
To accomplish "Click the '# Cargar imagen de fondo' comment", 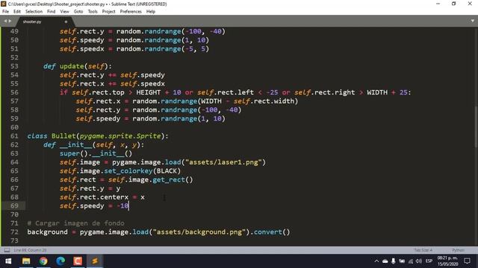I will click(75, 223).
